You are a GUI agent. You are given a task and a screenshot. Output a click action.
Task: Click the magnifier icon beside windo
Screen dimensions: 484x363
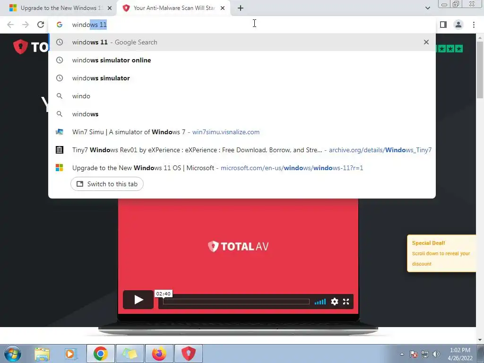[x=60, y=96]
